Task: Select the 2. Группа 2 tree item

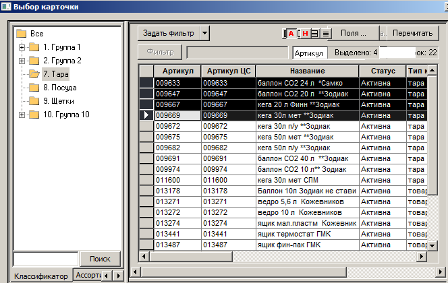Action: click(x=62, y=61)
